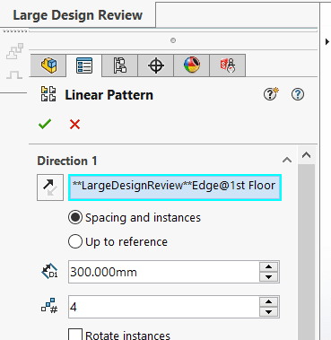The height and width of the screenshot is (340, 331).
Task: Click the 300.000mm spacing field
Action: click(163, 272)
